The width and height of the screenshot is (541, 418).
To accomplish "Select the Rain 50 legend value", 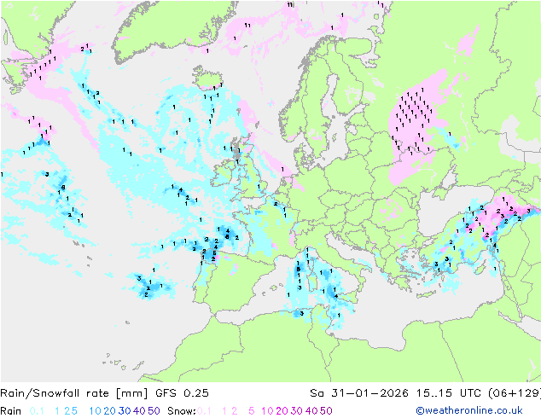I will [x=154, y=411].
